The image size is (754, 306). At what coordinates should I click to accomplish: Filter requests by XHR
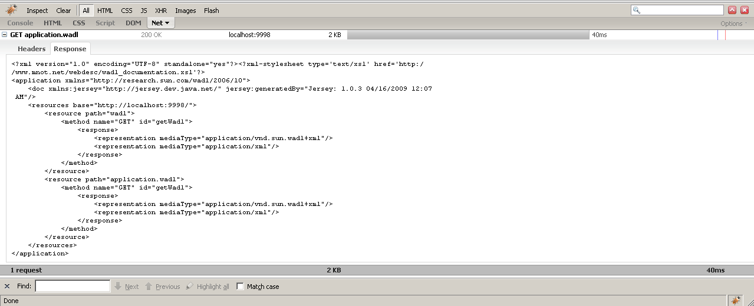pyautogui.click(x=161, y=11)
